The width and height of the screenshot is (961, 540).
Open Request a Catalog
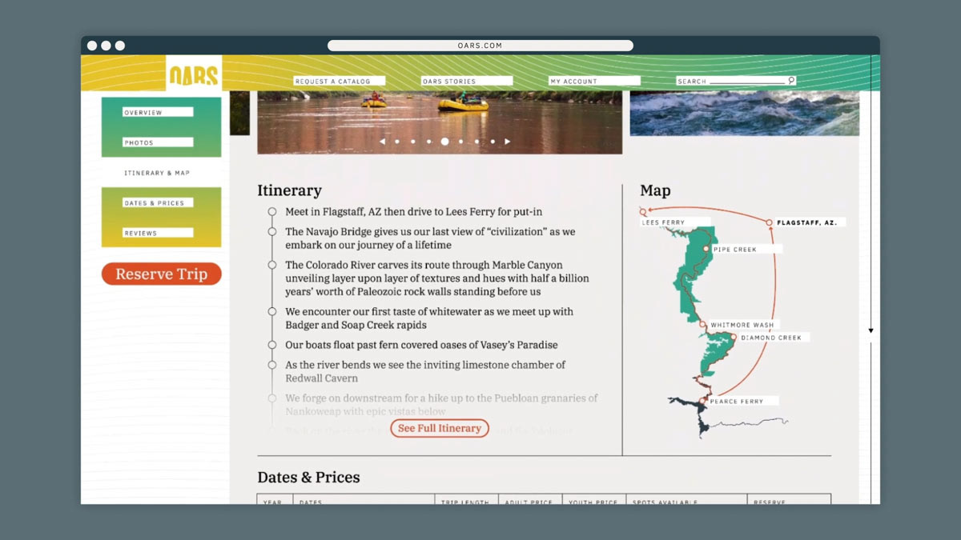[340, 81]
